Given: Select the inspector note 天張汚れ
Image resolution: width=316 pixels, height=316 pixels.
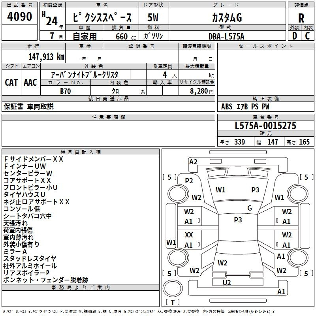Looking at the screenshot, I should coord(15,223).
